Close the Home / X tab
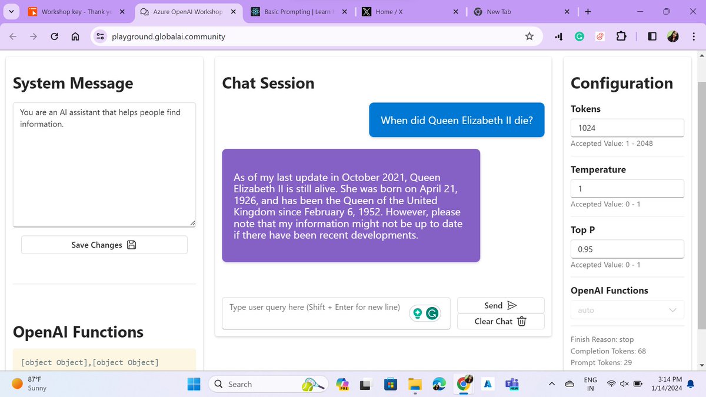Screen dimensions: 706x397 click(x=455, y=11)
